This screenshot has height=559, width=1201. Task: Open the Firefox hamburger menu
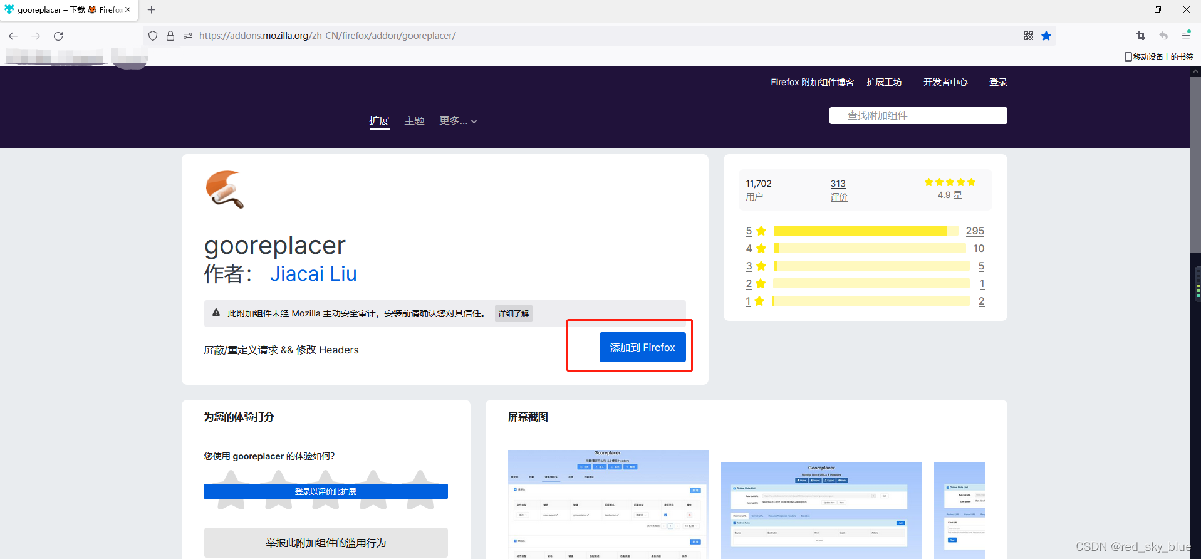click(x=1186, y=35)
